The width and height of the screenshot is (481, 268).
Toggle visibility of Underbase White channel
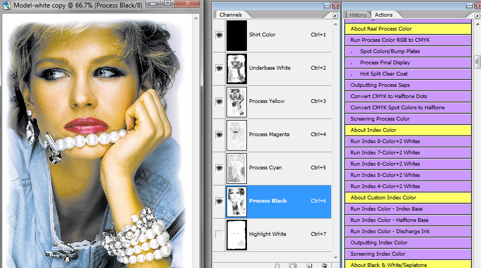coord(218,68)
